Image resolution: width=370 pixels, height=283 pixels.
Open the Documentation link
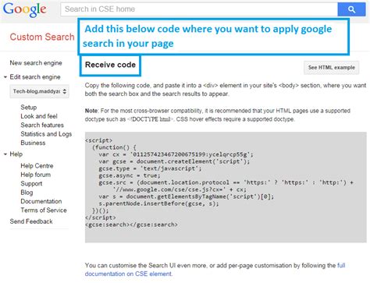(x=41, y=201)
